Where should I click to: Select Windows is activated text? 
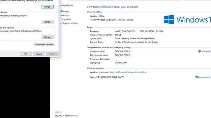(x=99, y=72)
